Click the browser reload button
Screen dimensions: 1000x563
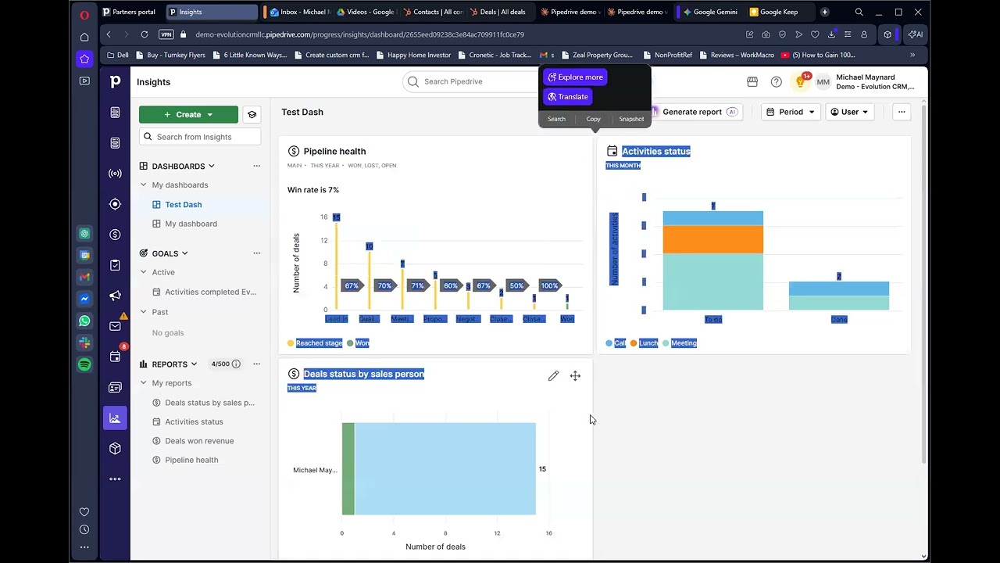tap(145, 34)
